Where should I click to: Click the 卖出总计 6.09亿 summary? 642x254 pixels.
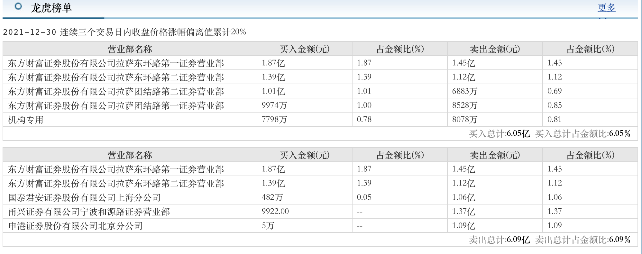pos(499,240)
